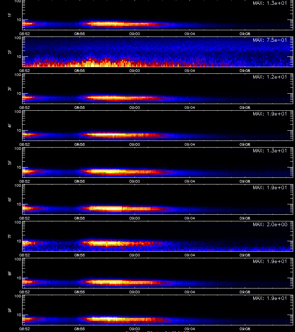This screenshot has width=295, height=332.
Task: Select the MAX value in the 4F panel
Action: point(270,114)
